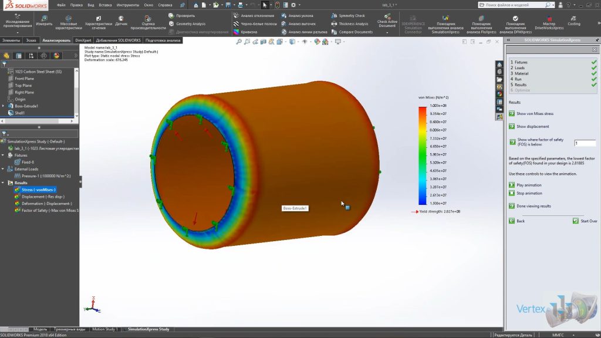Switch to Motion Study 1 tab

click(x=104, y=329)
